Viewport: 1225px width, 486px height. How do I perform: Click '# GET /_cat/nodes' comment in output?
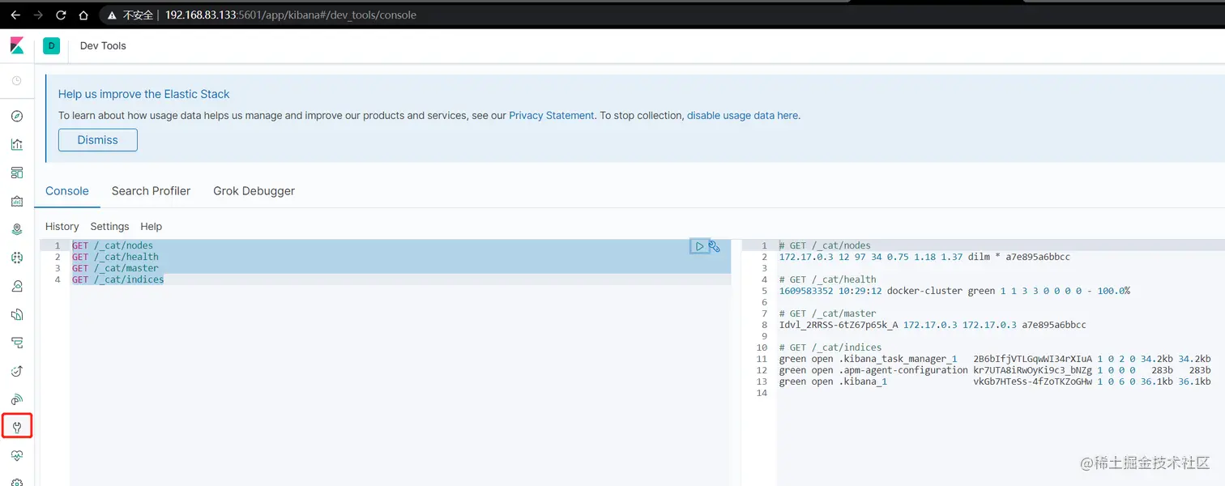point(825,245)
